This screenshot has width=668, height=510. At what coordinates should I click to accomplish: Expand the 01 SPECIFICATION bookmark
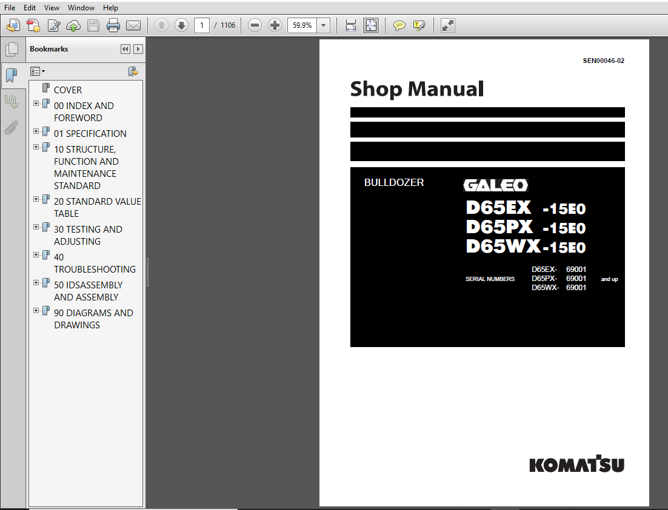pos(36,131)
